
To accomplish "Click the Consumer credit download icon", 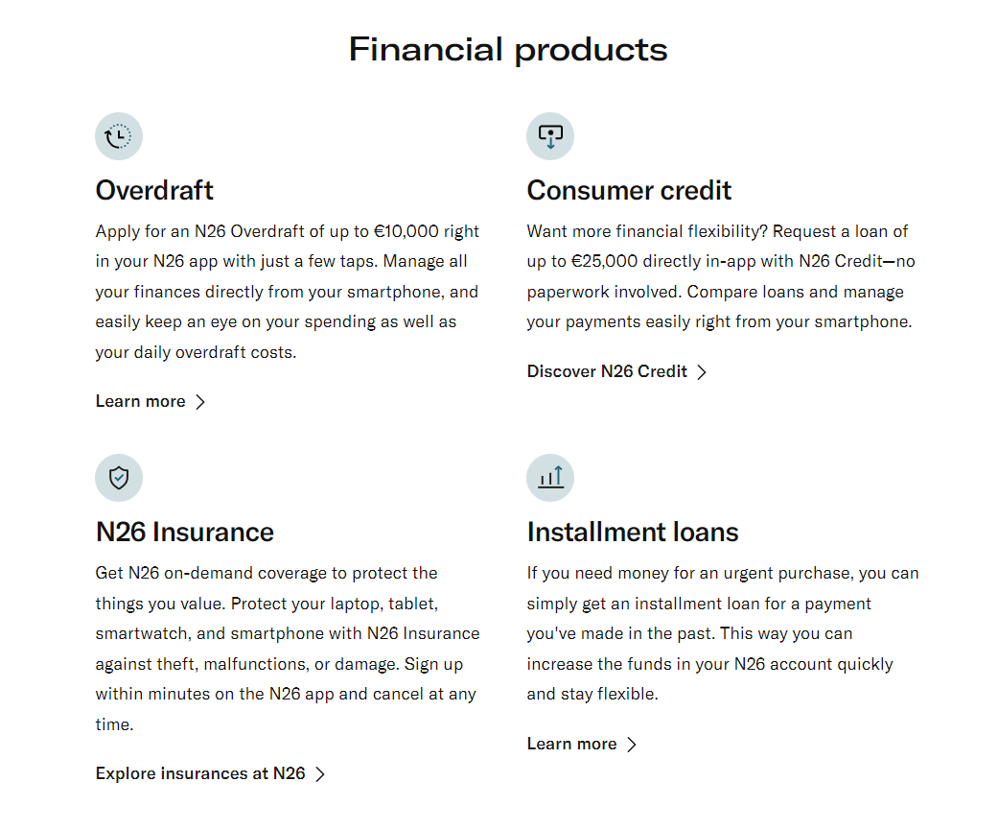I will point(550,136).
